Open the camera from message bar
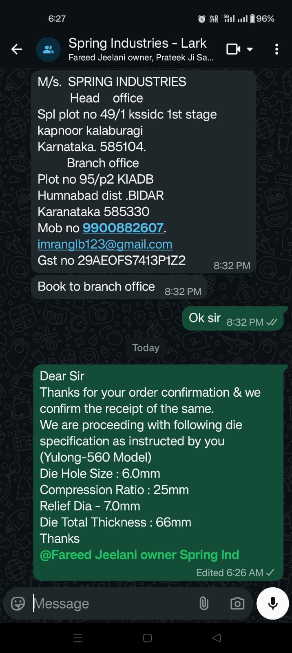Image resolution: width=292 pixels, height=653 pixels. pyautogui.click(x=237, y=603)
